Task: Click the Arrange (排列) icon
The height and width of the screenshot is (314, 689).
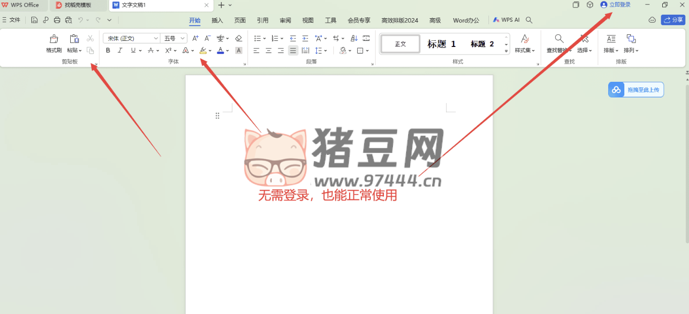Action: [631, 38]
